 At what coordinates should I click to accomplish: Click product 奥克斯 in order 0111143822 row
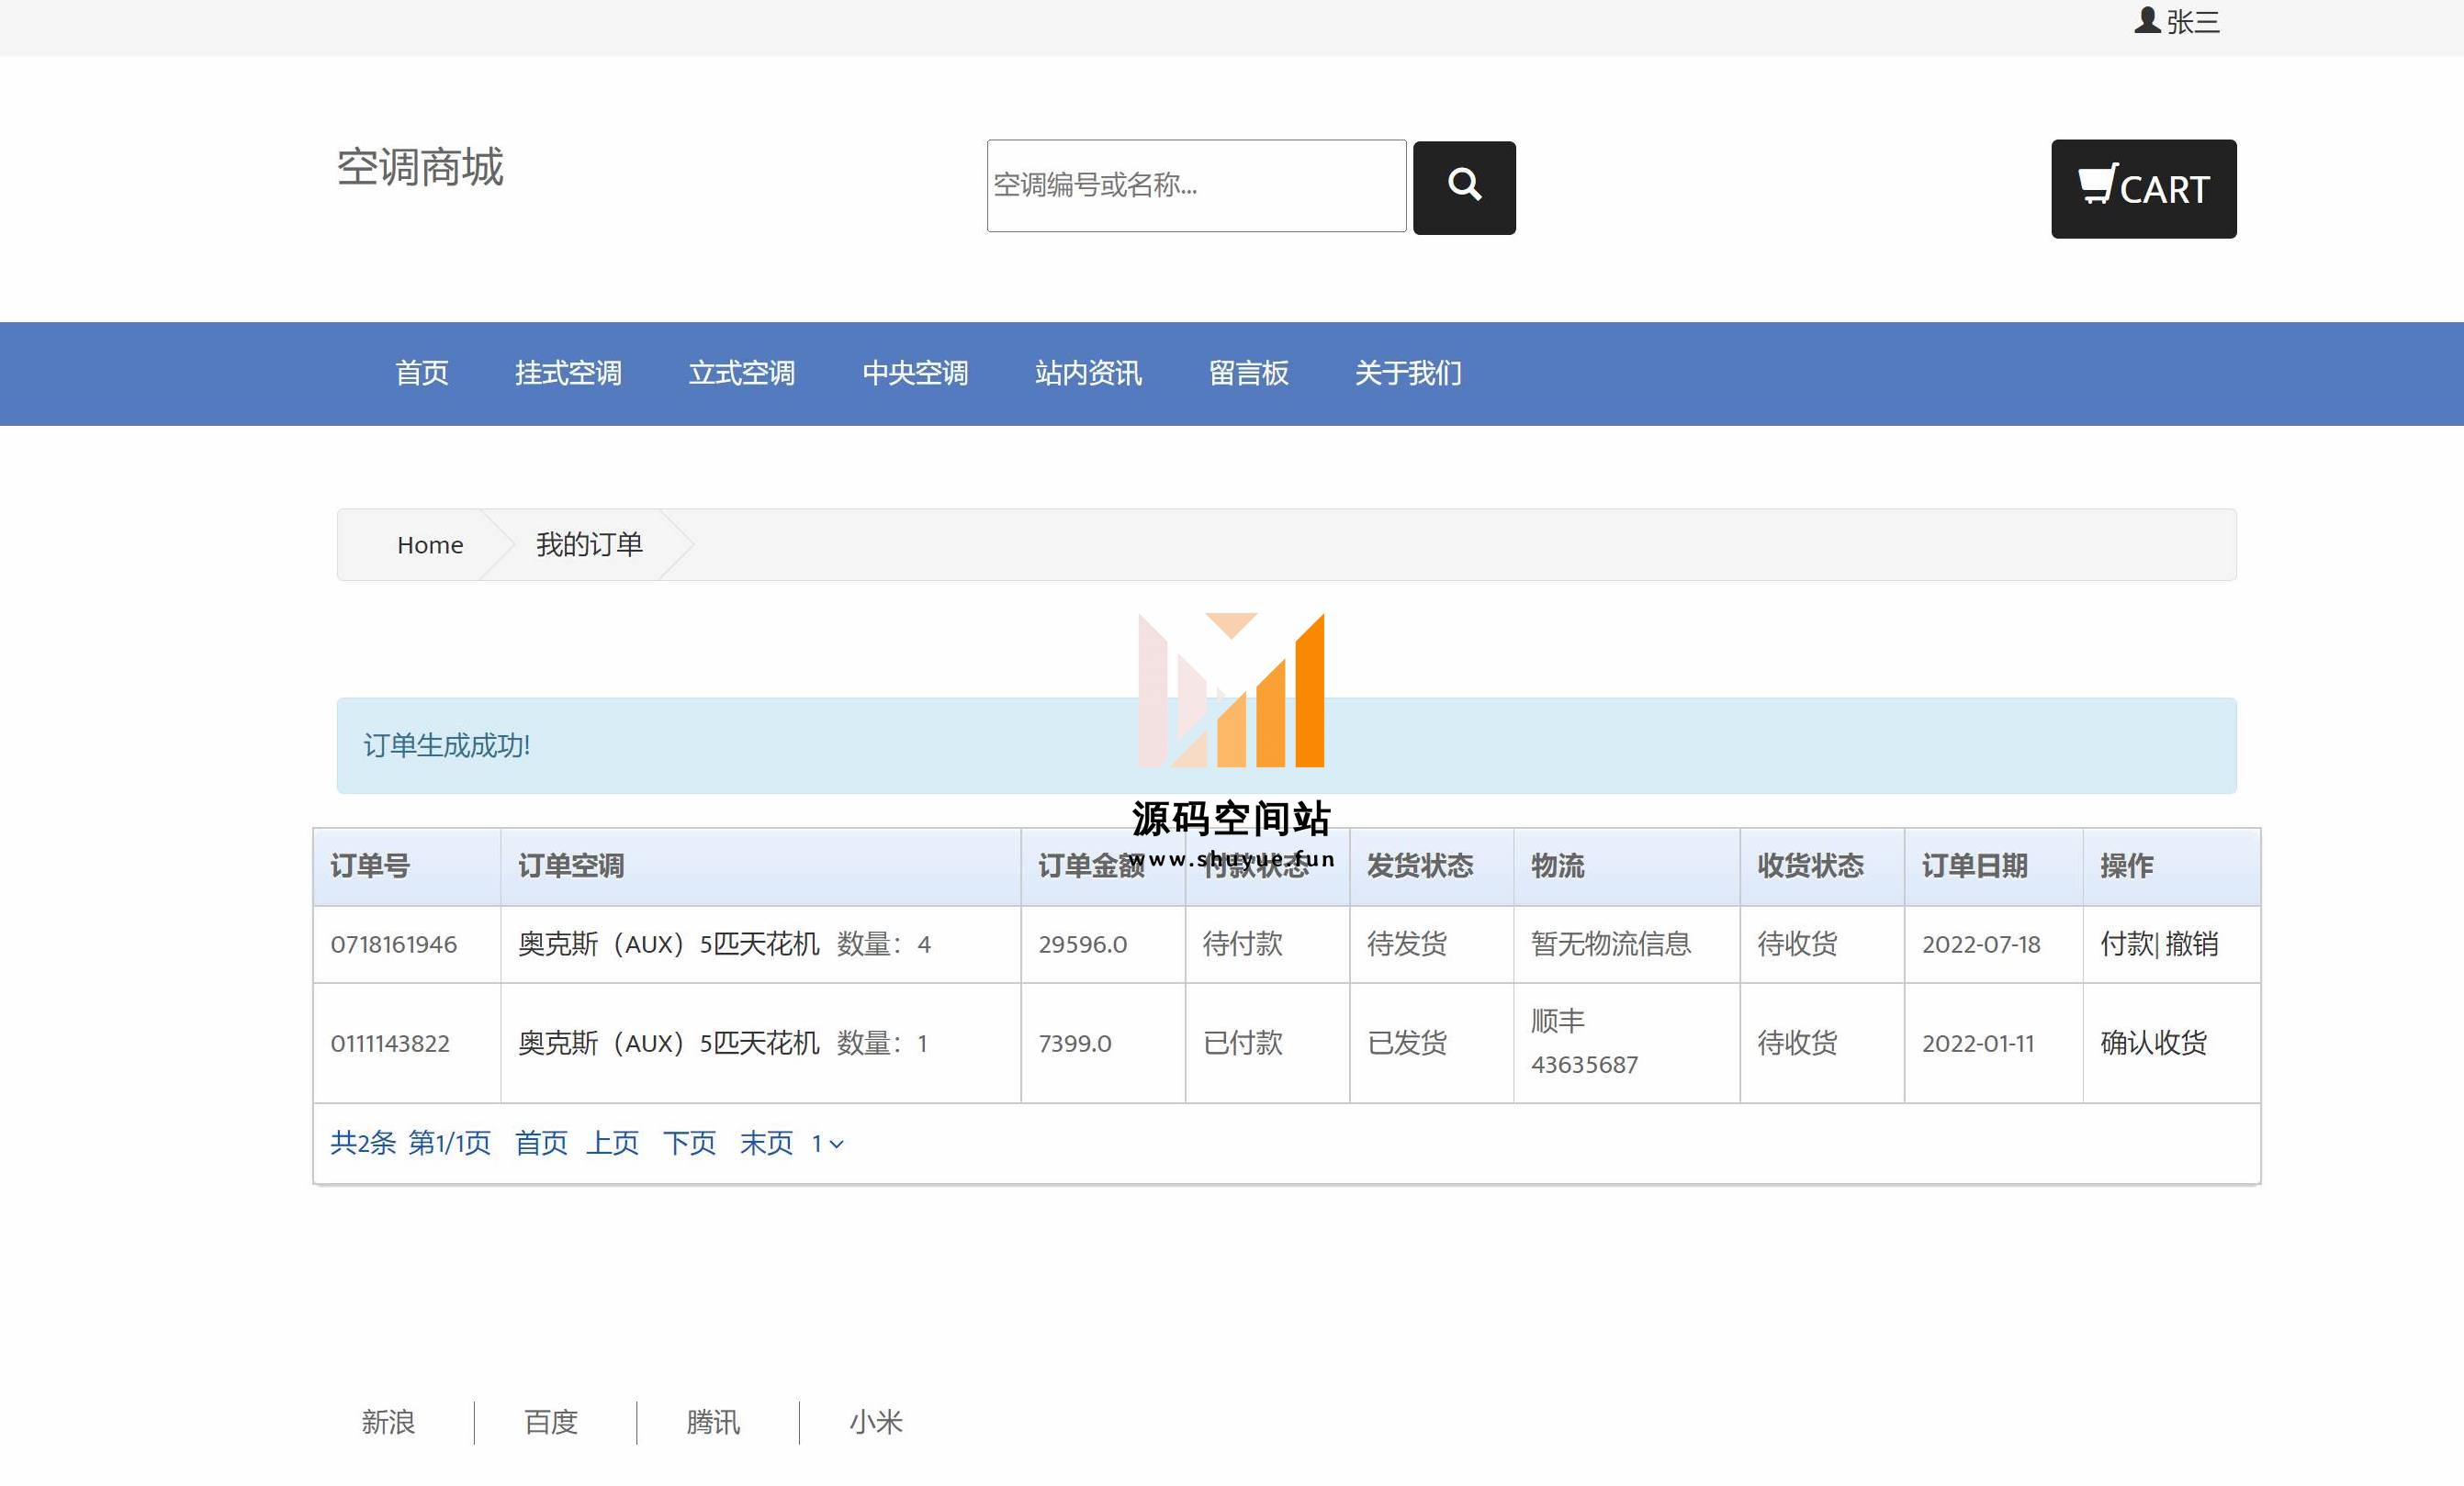coord(668,1043)
